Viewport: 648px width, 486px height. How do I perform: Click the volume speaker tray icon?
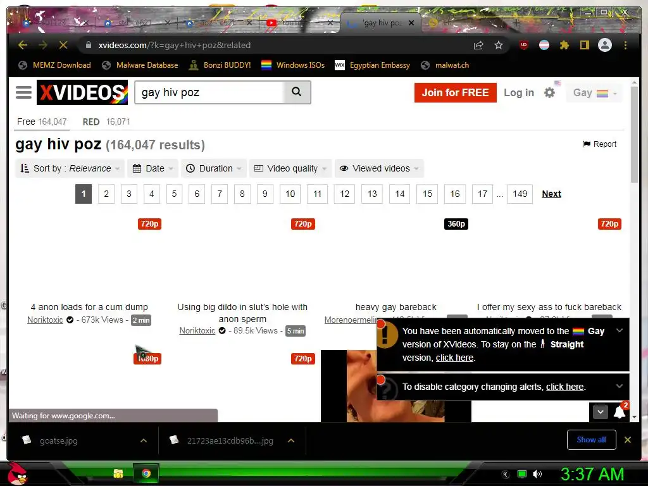tap(537, 474)
